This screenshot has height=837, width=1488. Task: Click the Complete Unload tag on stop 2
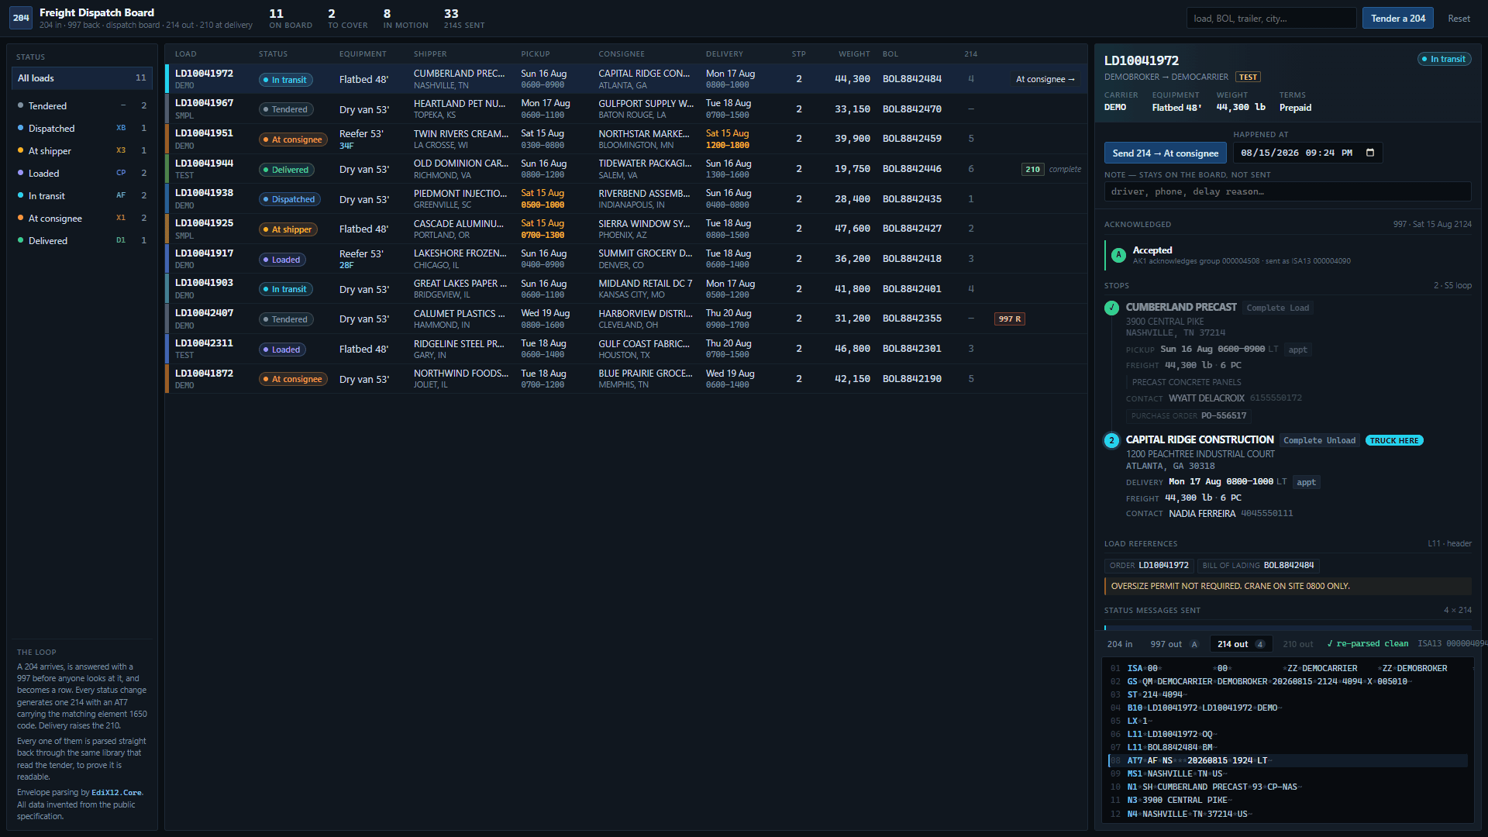click(1319, 440)
